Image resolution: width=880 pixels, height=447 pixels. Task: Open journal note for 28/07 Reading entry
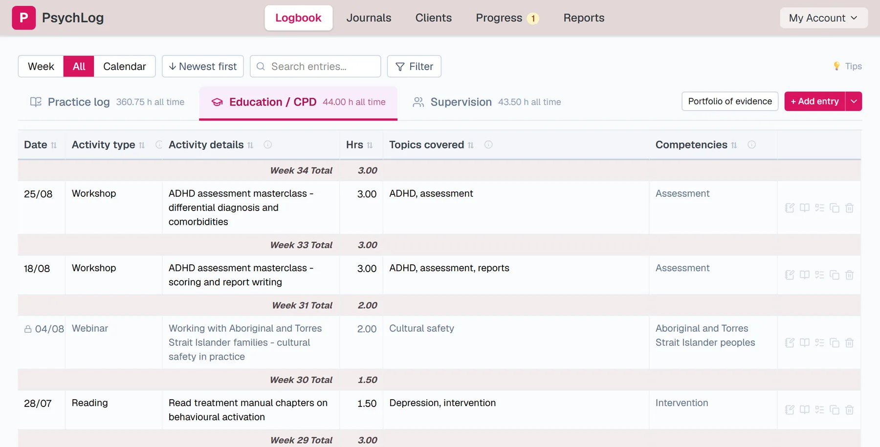pyautogui.click(x=790, y=410)
